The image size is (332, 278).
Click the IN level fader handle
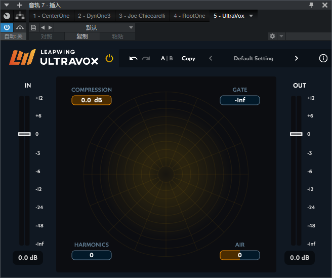click(24, 134)
